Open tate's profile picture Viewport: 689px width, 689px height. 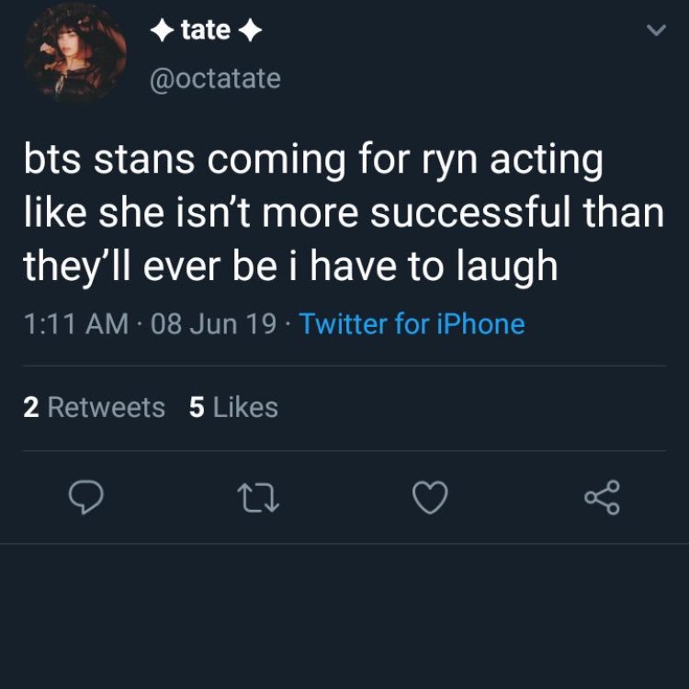(x=75, y=52)
